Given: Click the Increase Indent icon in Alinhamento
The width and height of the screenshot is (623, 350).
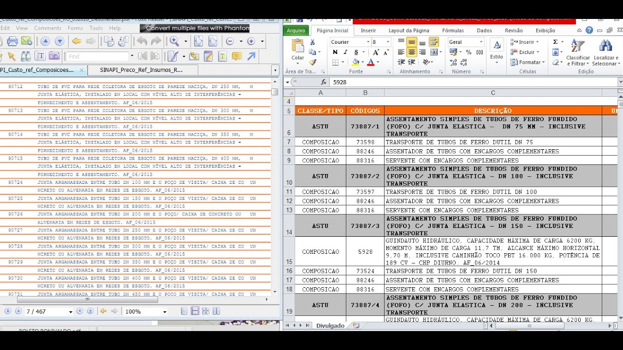Looking at the screenshot, I should 412,62.
